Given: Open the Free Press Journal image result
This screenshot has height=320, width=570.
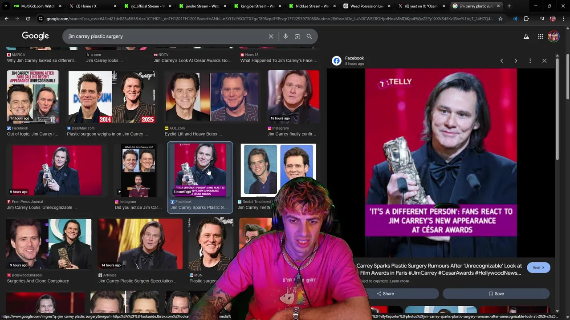Looking at the screenshot, I should coord(57,170).
